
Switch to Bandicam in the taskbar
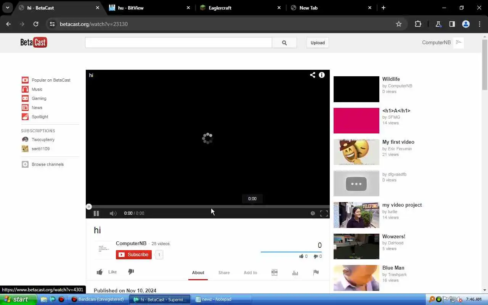pos(98,300)
